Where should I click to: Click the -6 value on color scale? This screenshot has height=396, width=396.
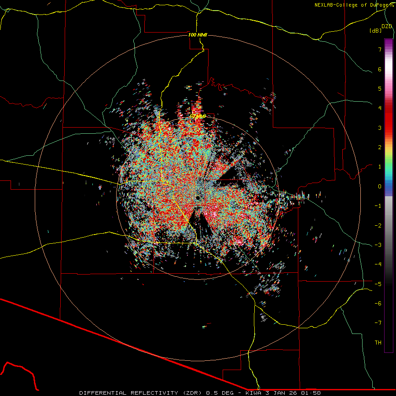point(378,304)
